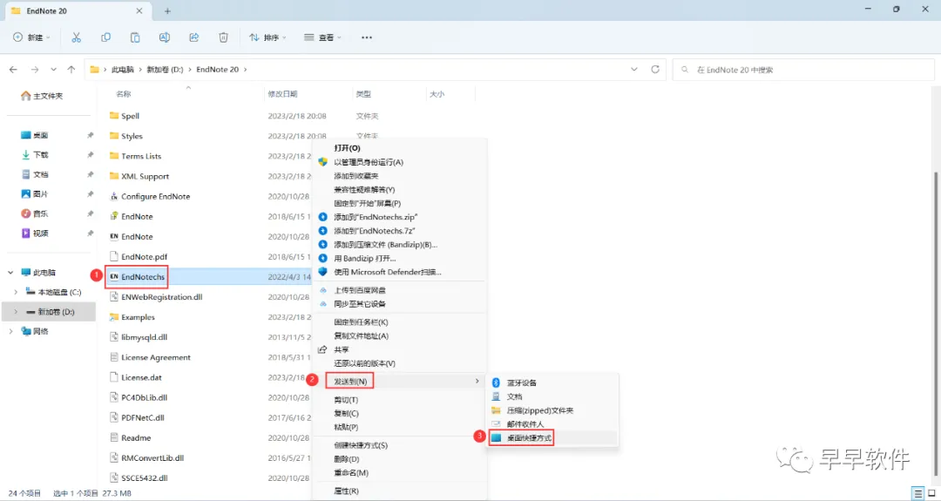This screenshot has width=941, height=501.
Task: Expand the address bar history dropdown
Action: [634, 70]
